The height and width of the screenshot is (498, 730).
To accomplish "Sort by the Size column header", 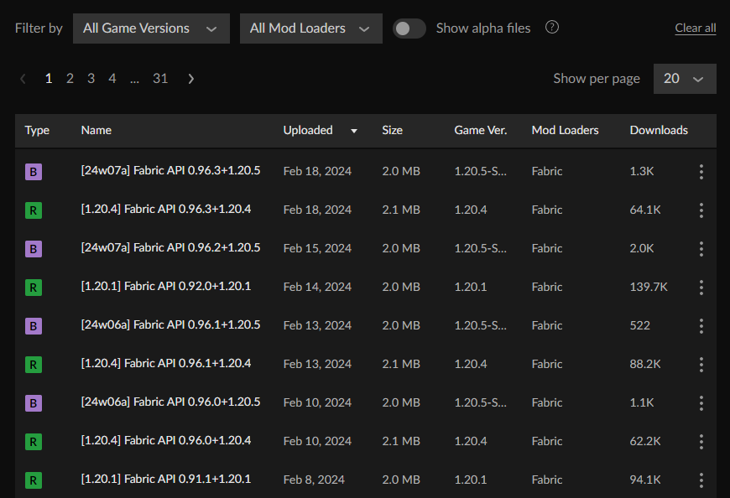I will point(392,130).
